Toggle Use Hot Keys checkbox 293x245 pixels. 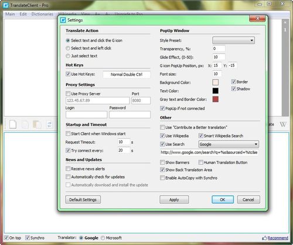(68, 74)
